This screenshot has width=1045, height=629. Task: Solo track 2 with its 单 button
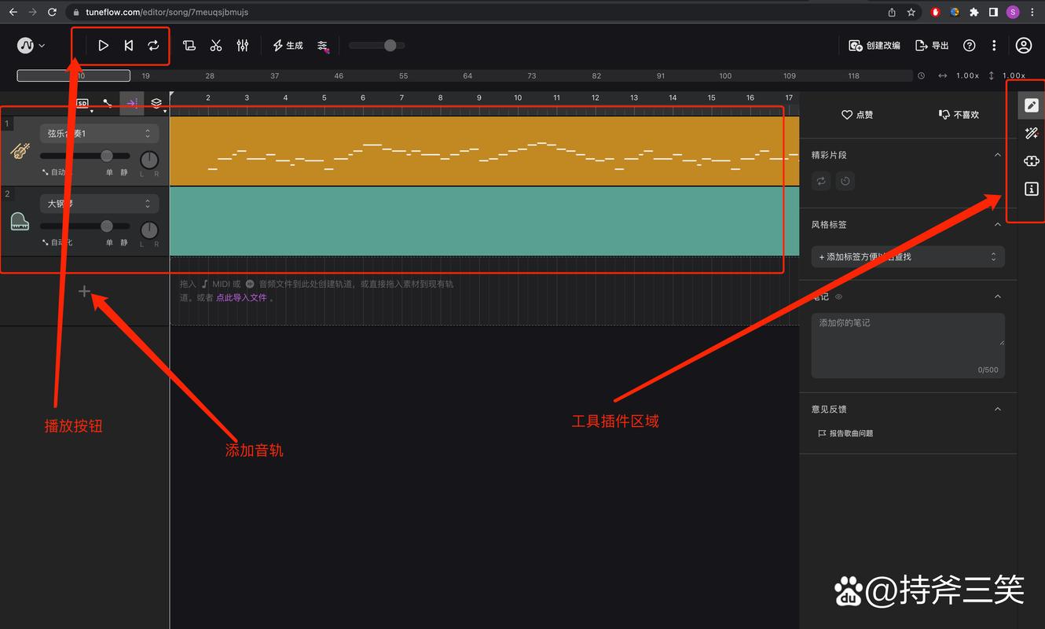pos(109,243)
